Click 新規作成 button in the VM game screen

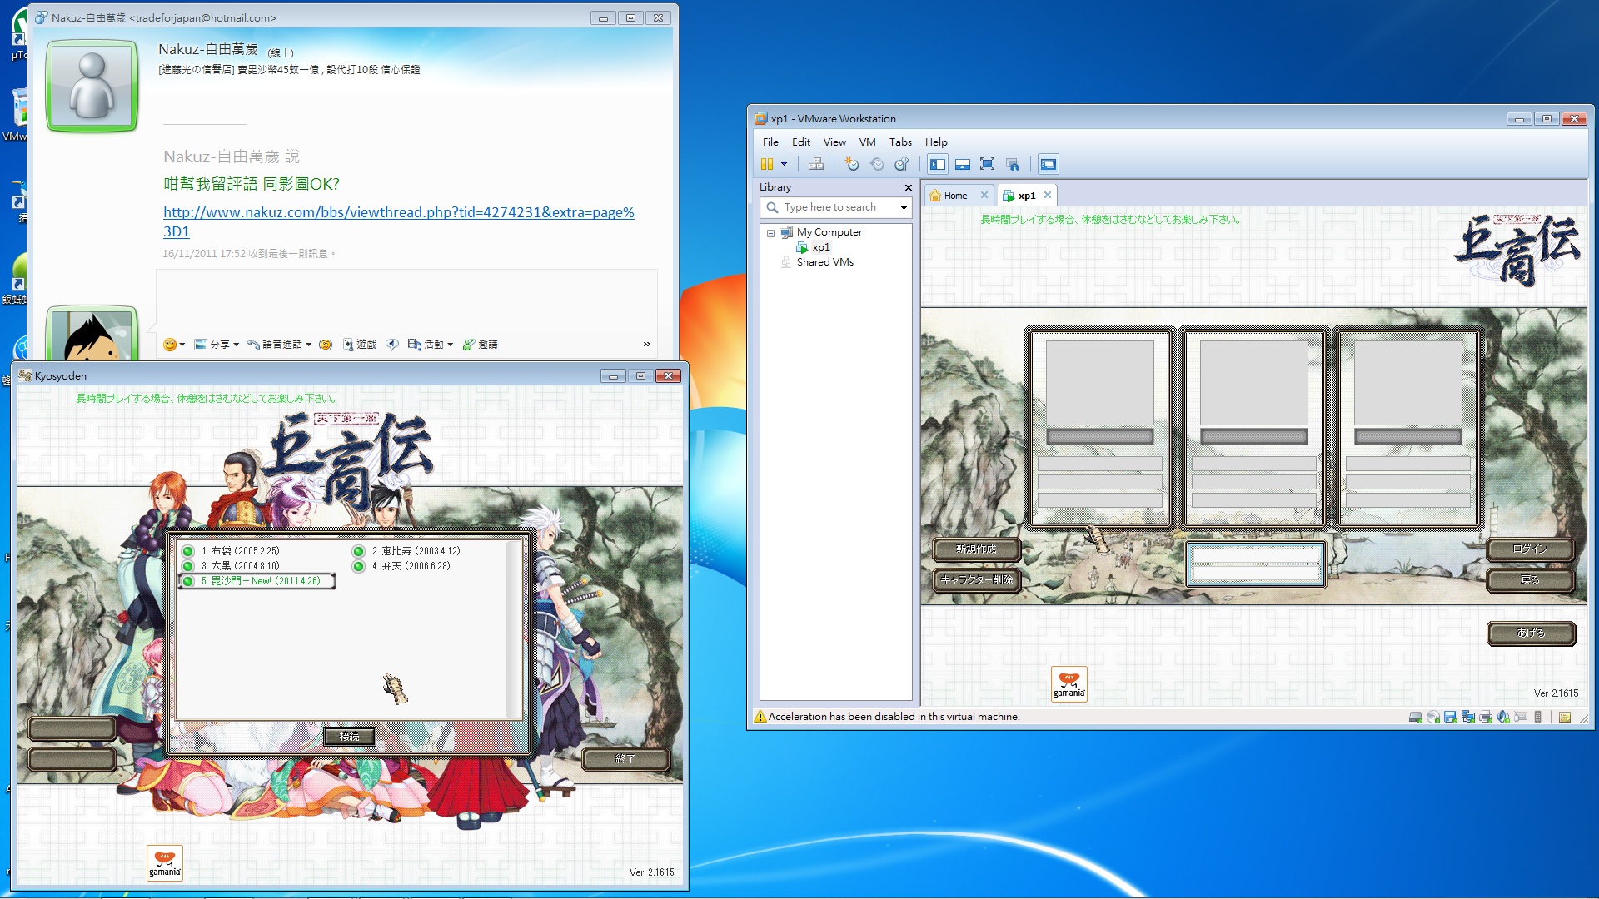click(976, 549)
